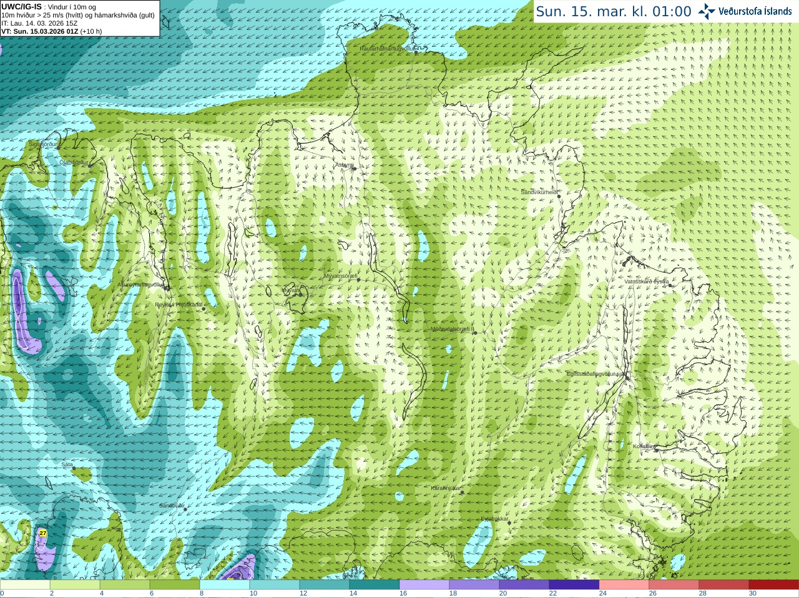Click the 'Ásbyrgi' place label
Image resolution: width=799 pixels, height=598 pixels.
[x=344, y=165]
